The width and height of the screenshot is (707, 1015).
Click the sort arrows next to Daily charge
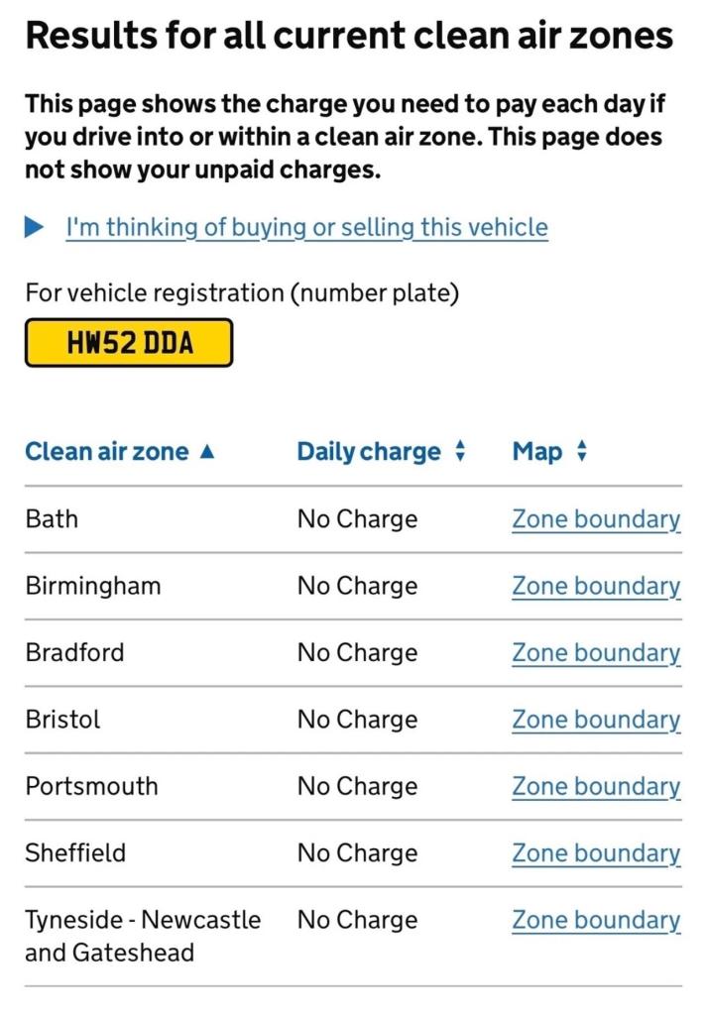[x=459, y=452]
